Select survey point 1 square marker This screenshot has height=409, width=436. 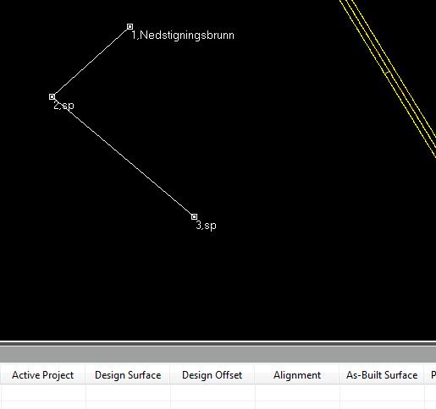130,27
